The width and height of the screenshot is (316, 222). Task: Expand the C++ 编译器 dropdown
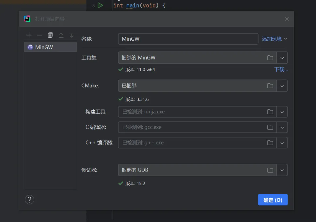click(282, 143)
